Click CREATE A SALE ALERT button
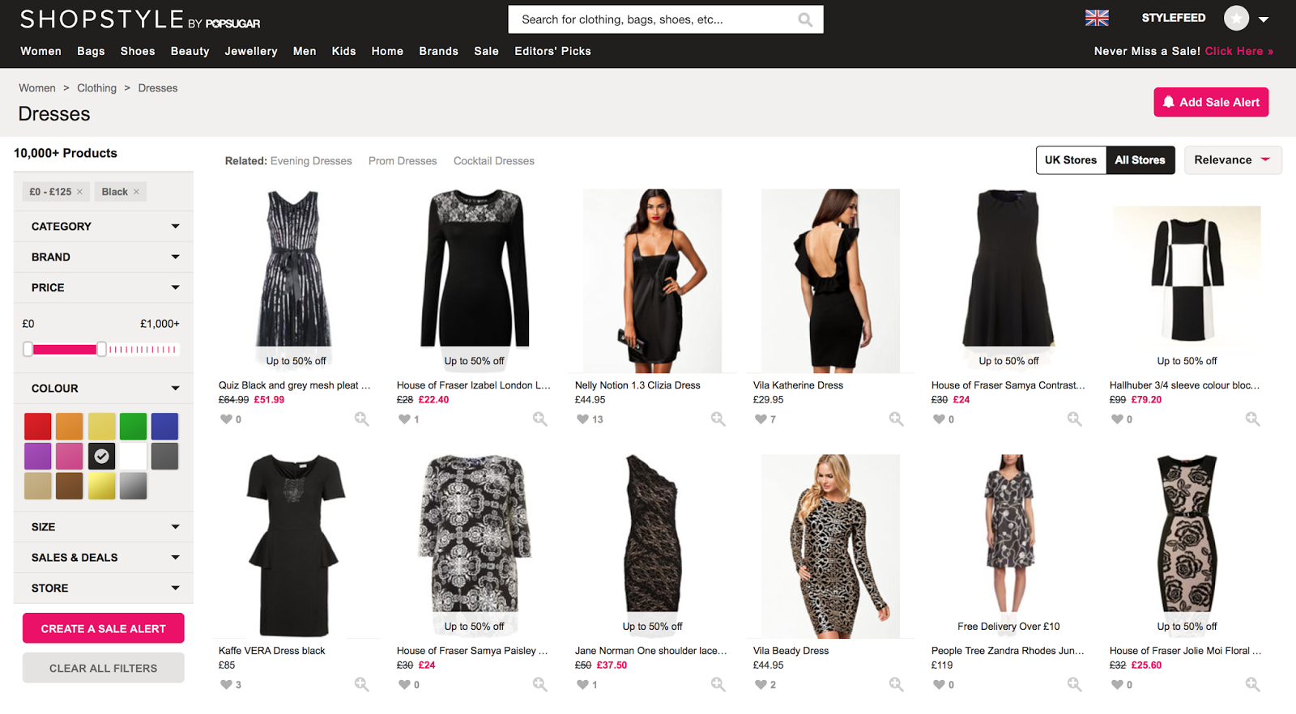The image size is (1296, 714). click(104, 629)
